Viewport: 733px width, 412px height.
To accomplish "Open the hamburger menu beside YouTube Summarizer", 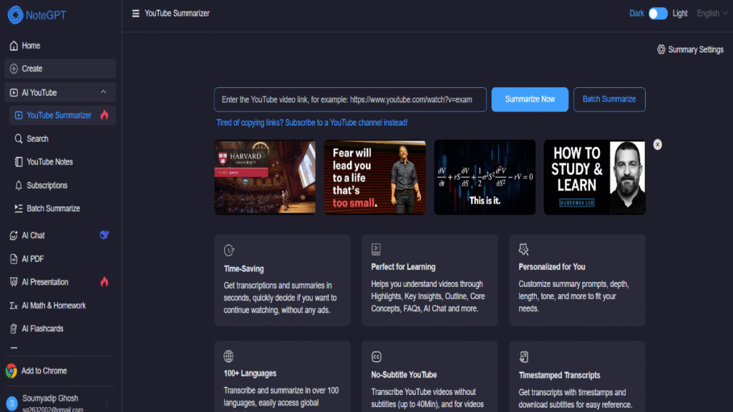I will point(135,14).
